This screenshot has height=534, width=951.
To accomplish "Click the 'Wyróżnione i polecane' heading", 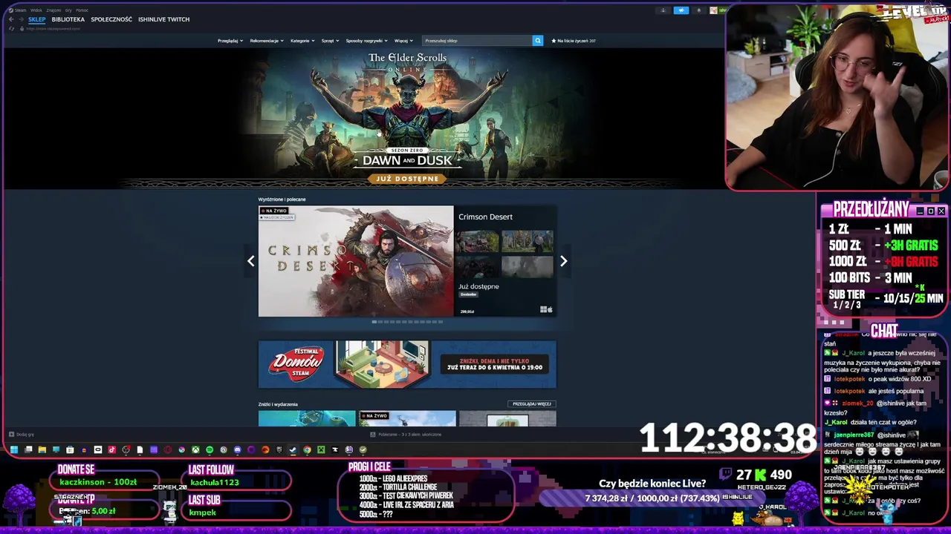I will click(x=282, y=200).
